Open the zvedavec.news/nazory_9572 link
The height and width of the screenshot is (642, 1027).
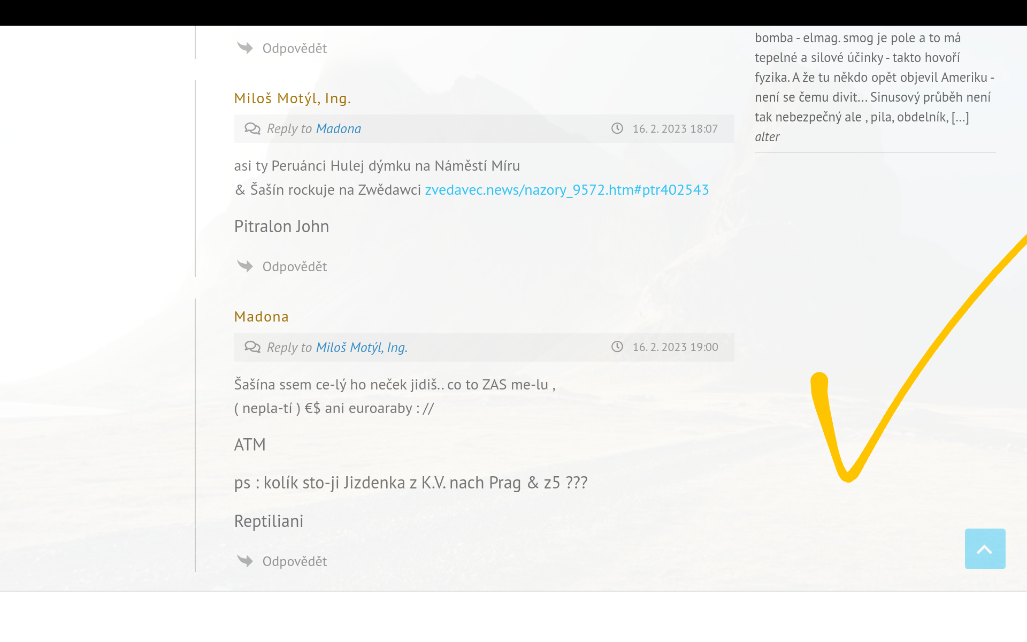[567, 190]
